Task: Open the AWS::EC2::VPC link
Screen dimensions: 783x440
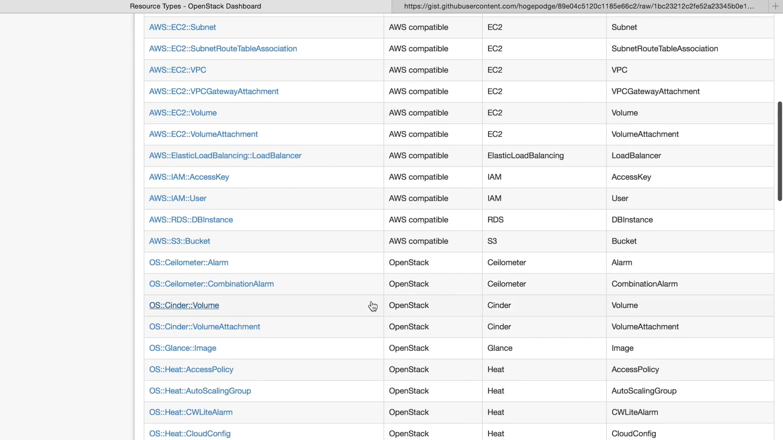Action: point(177,70)
